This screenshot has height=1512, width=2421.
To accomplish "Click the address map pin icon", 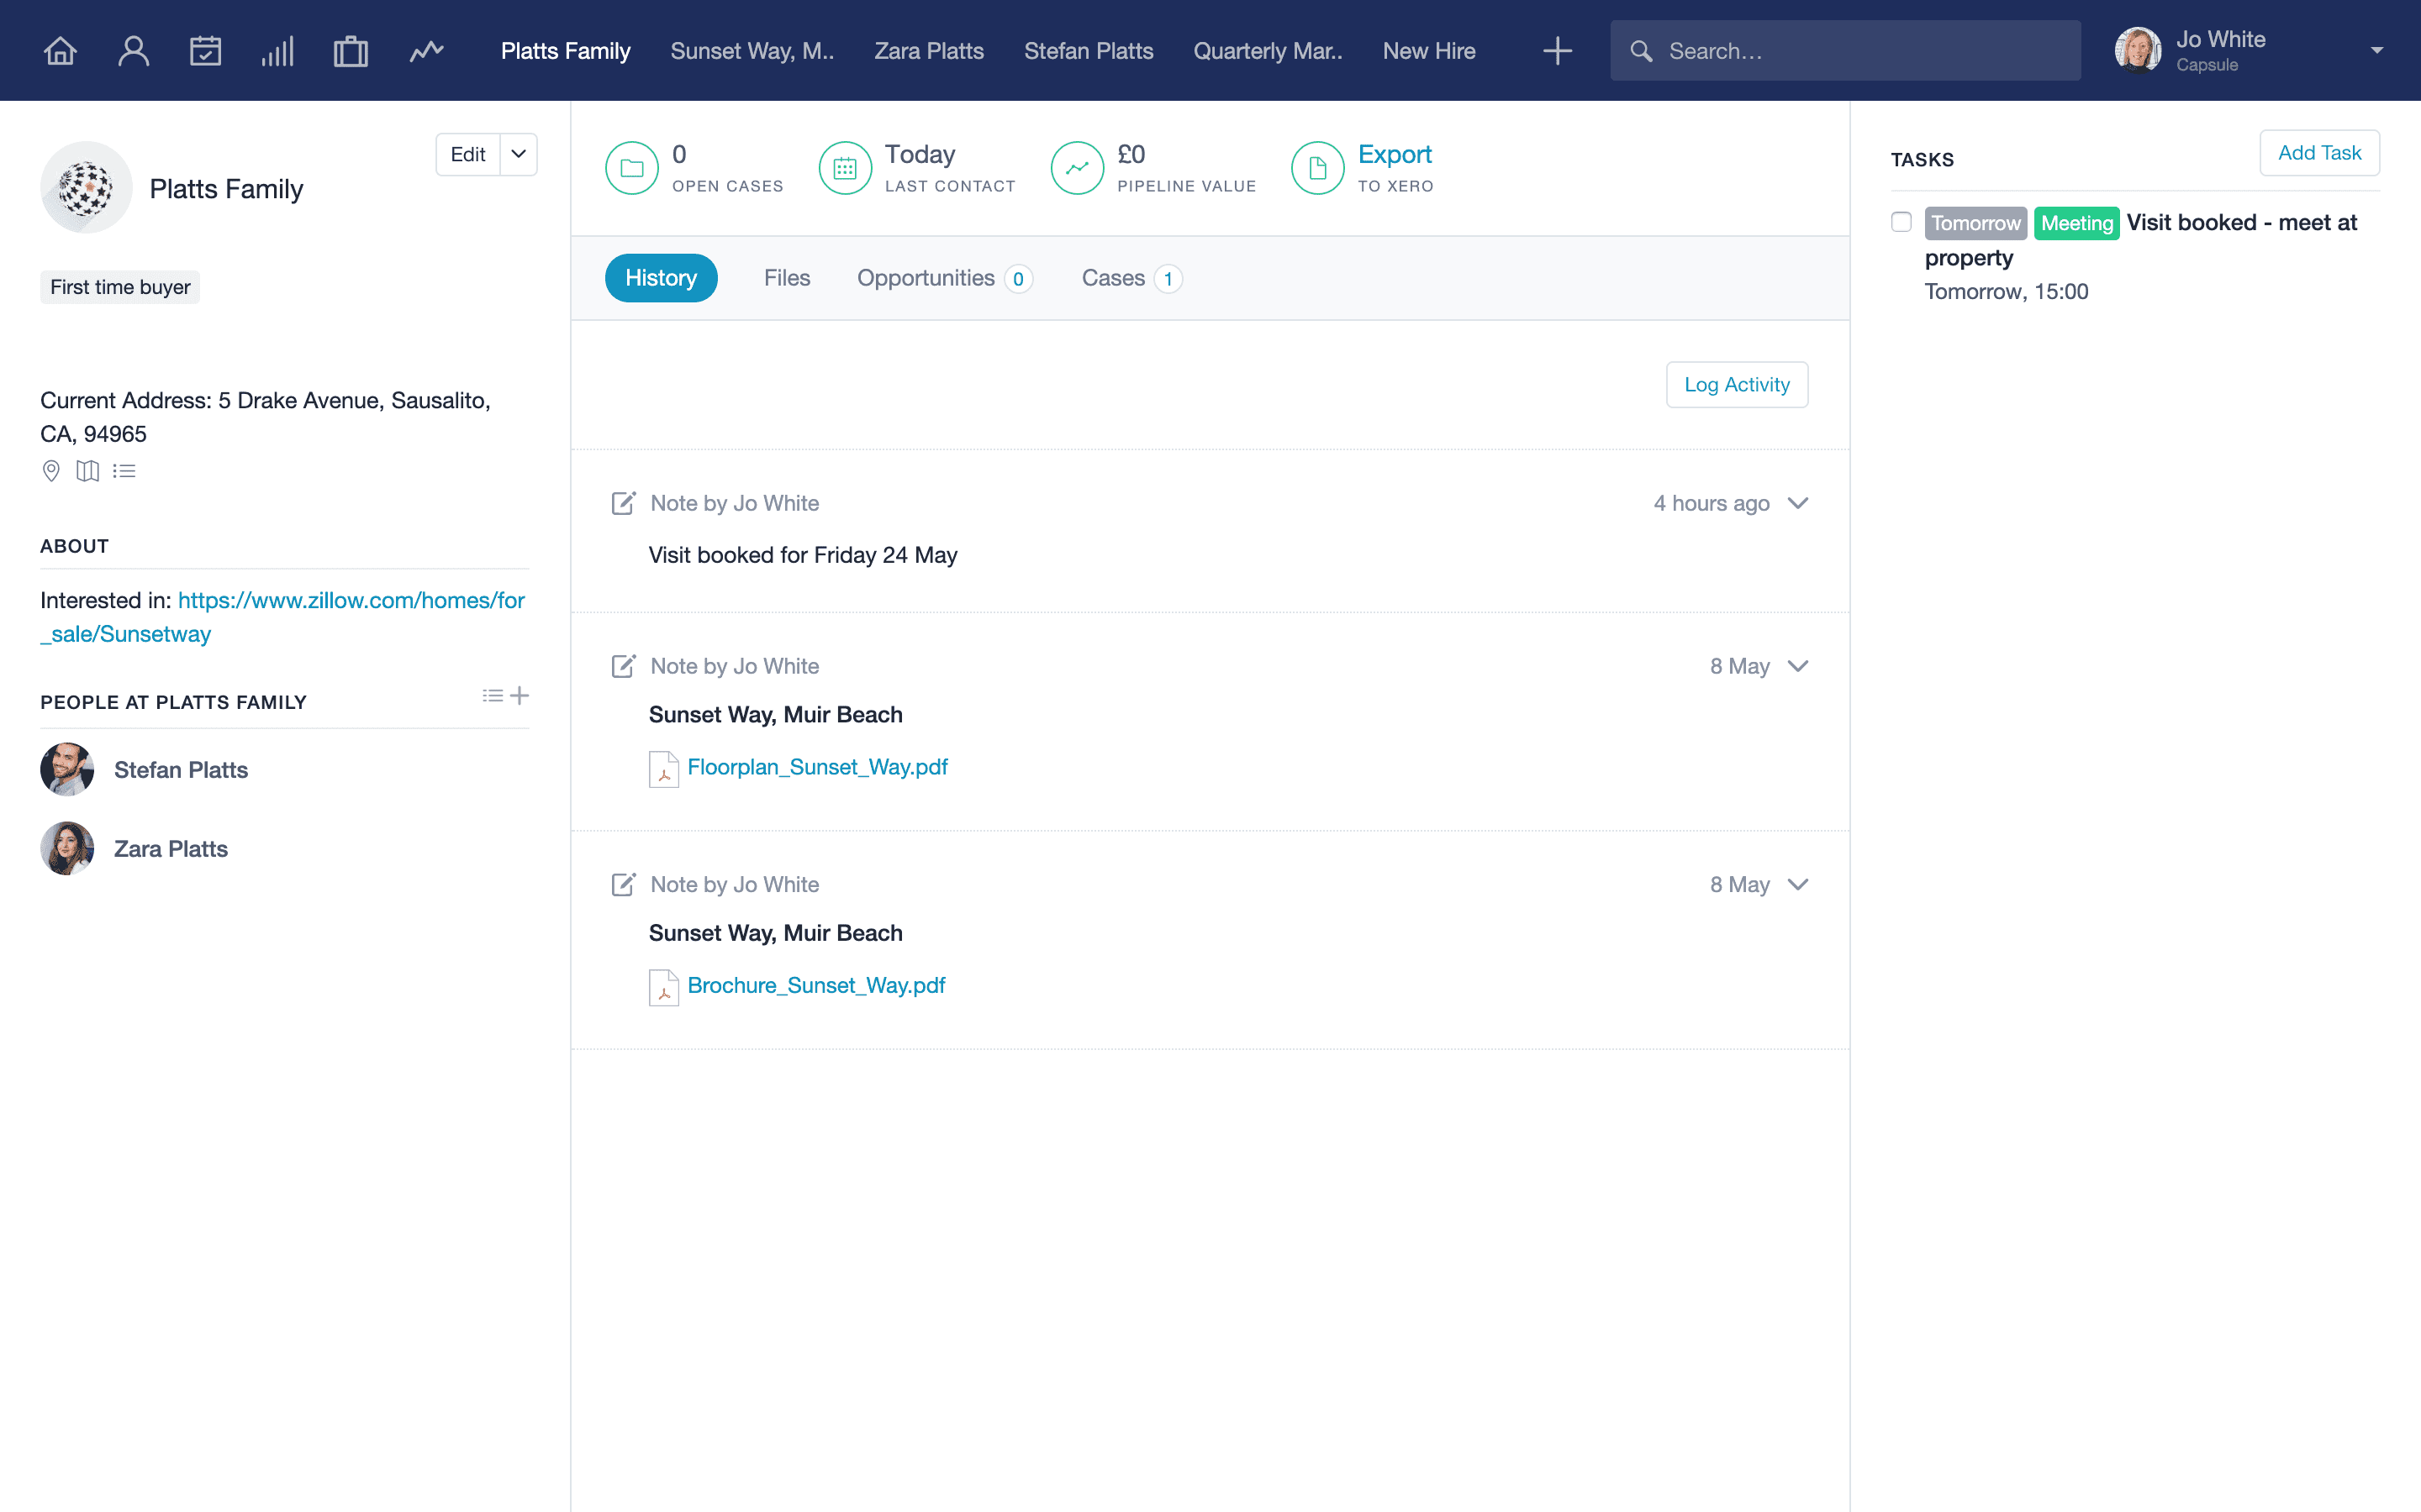I will coord(51,471).
